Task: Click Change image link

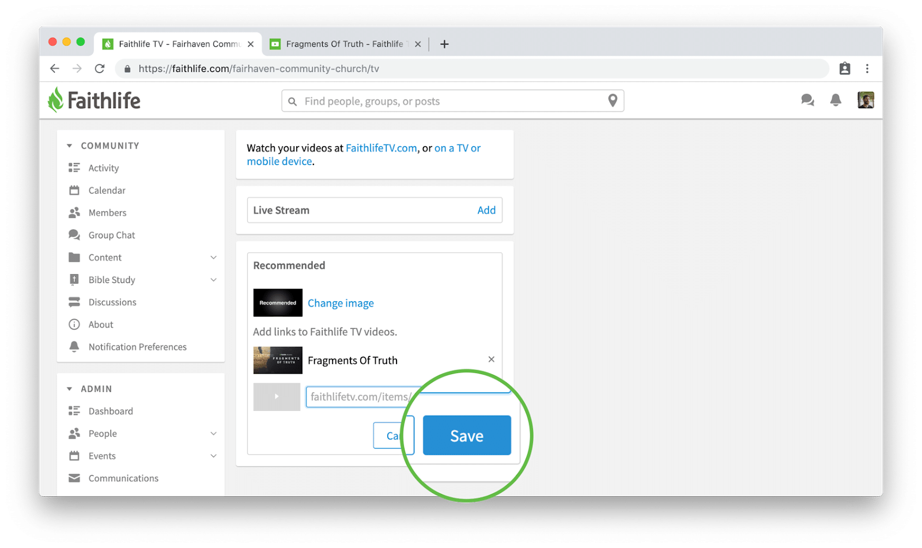Action: [x=341, y=303]
